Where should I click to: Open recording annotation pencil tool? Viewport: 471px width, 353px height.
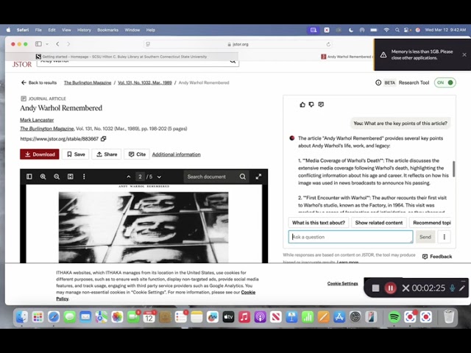point(462,288)
